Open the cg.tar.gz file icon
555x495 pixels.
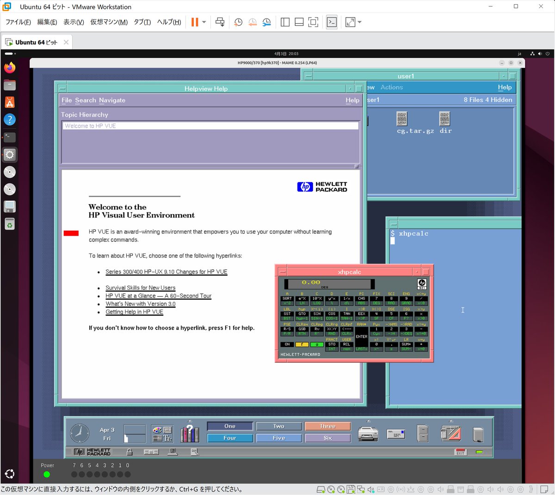[x=402, y=119]
